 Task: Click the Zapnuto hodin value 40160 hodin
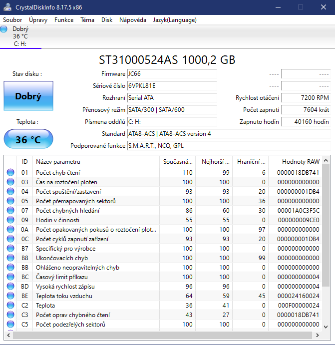[x=306, y=122]
